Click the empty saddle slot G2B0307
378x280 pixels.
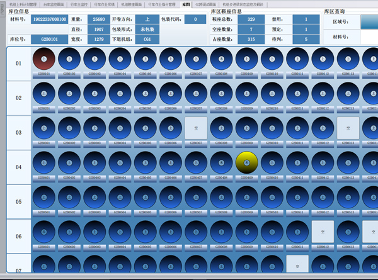click(x=196, y=128)
